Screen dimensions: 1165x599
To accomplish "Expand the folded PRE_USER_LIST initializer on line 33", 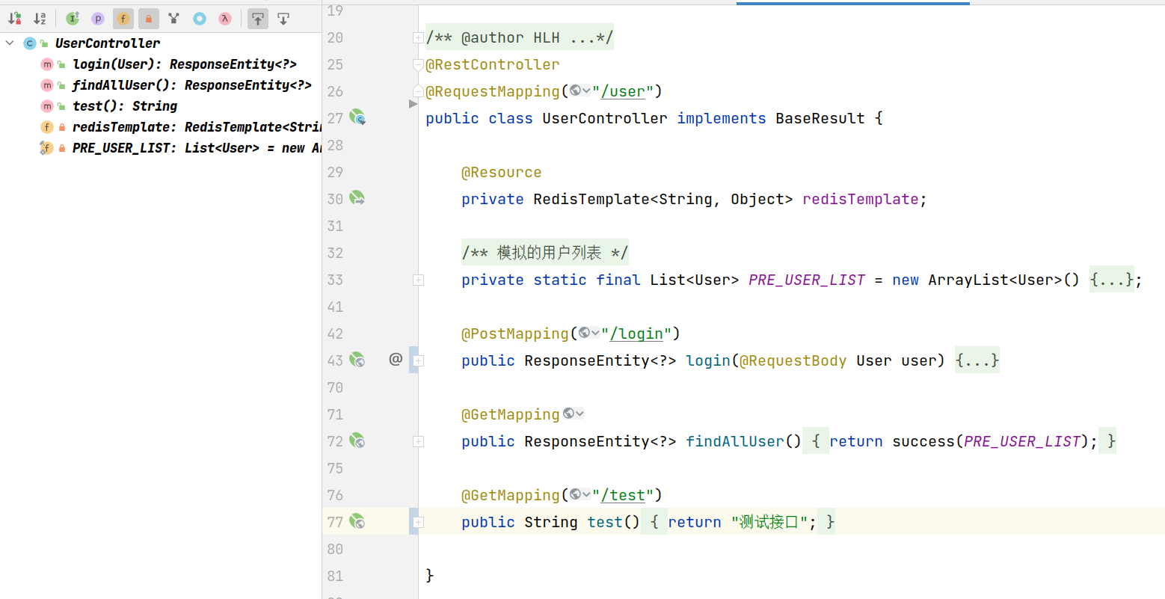I will (1111, 280).
